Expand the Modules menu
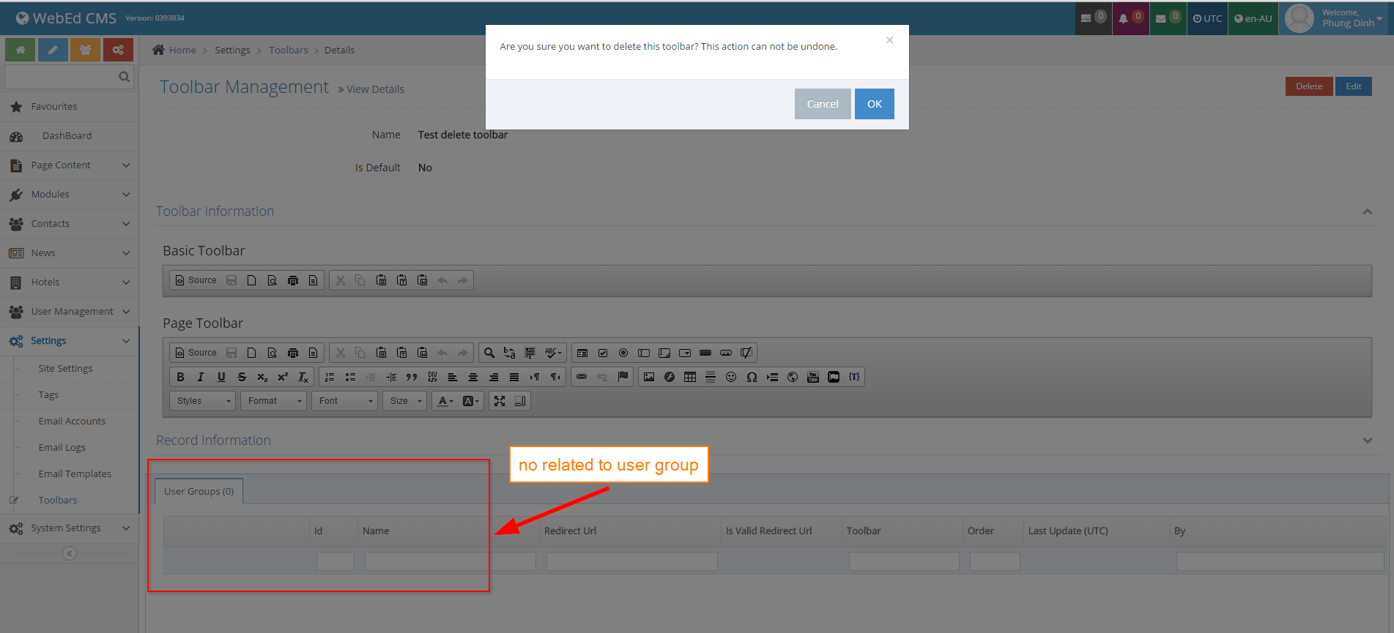Screen dimensions: 1394x633 (69, 195)
